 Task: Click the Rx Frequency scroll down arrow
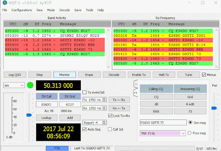[217, 67]
